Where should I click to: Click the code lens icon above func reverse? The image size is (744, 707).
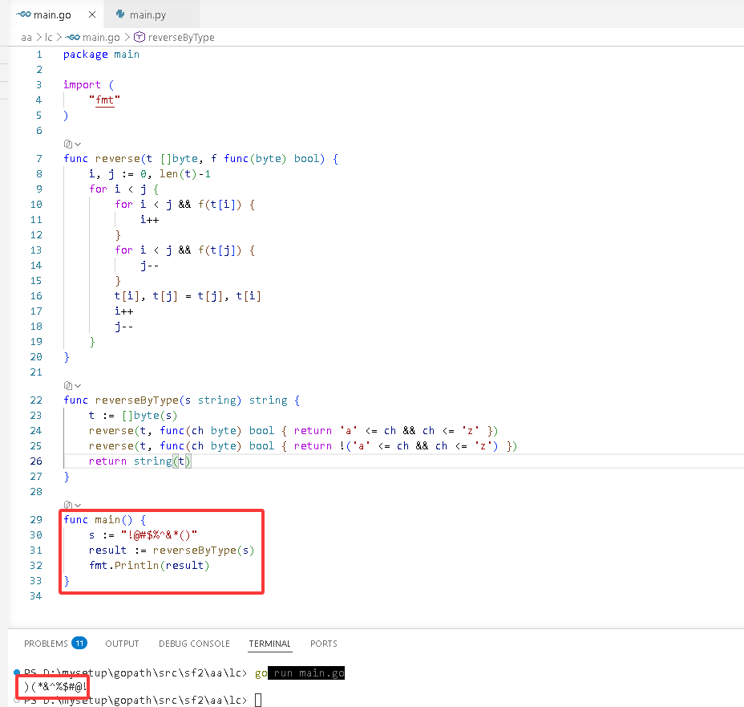click(68, 144)
